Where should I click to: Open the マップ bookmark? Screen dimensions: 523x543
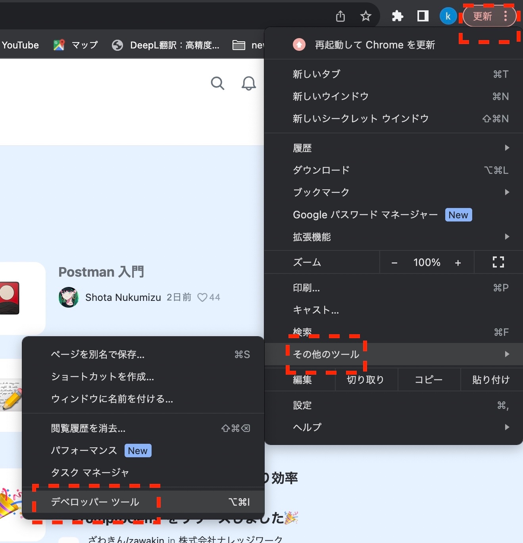click(76, 45)
